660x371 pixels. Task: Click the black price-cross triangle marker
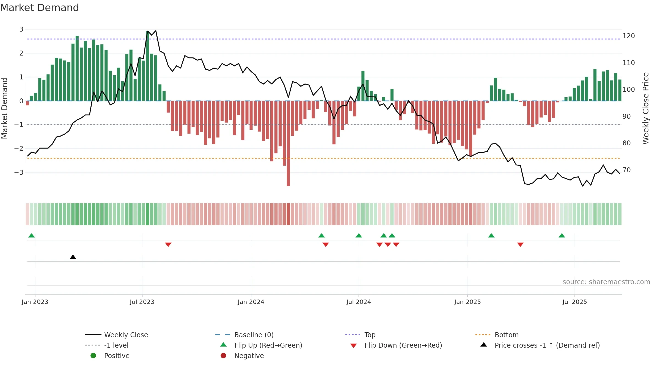point(73,257)
